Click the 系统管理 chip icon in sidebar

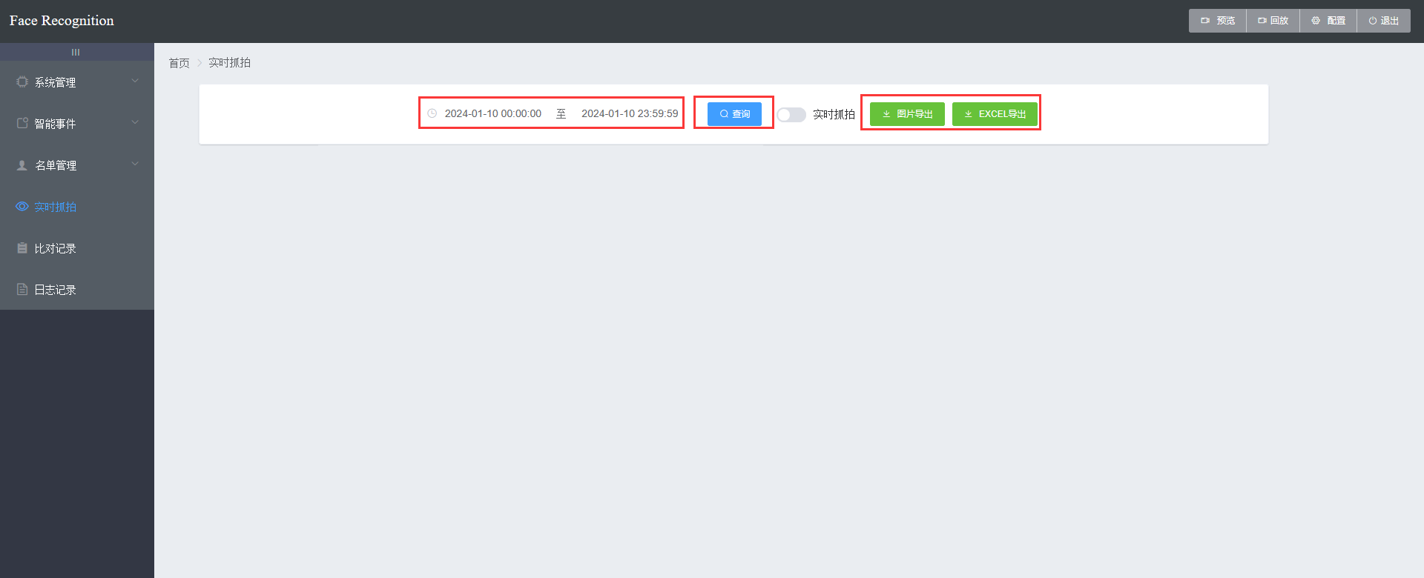[22, 82]
